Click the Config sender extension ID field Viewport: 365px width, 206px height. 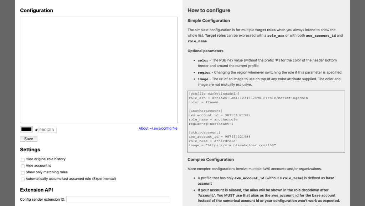coord(118,199)
